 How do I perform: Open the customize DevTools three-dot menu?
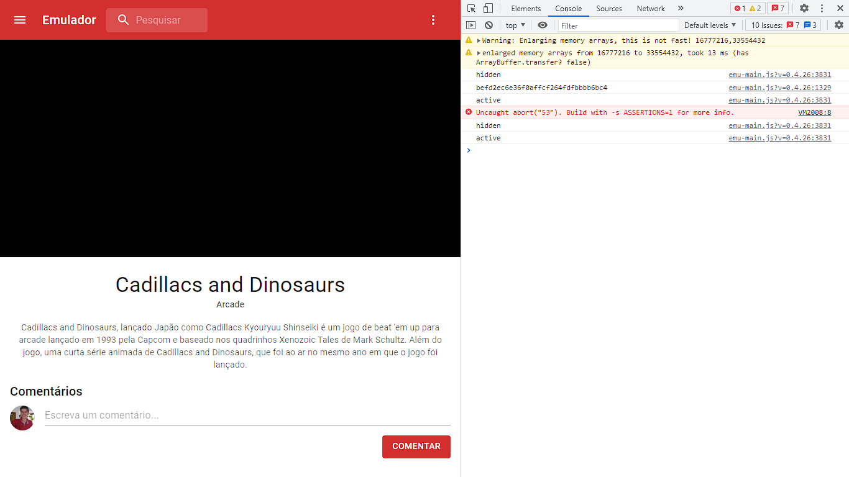[822, 8]
